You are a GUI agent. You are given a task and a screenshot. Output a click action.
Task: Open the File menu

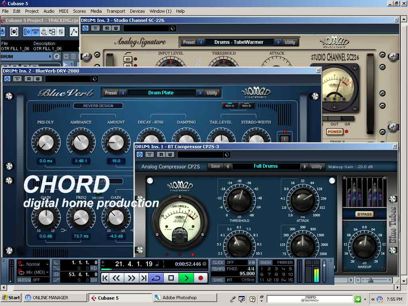click(x=5, y=11)
